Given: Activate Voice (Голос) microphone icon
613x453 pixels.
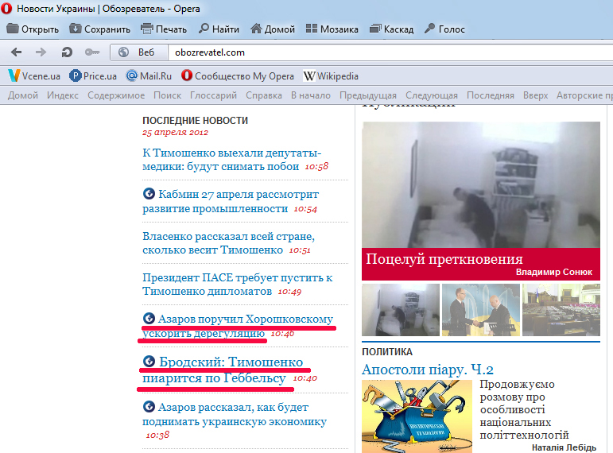Looking at the screenshot, I should pyautogui.click(x=430, y=29).
